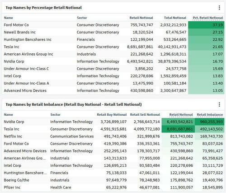
Task: Sort bottom table by Sector header
Action: click(x=55, y=115)
